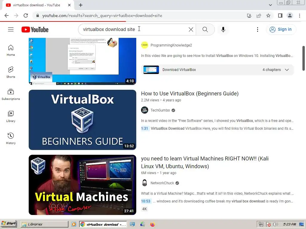Click the address bar lock icon

tap(38, 16)
